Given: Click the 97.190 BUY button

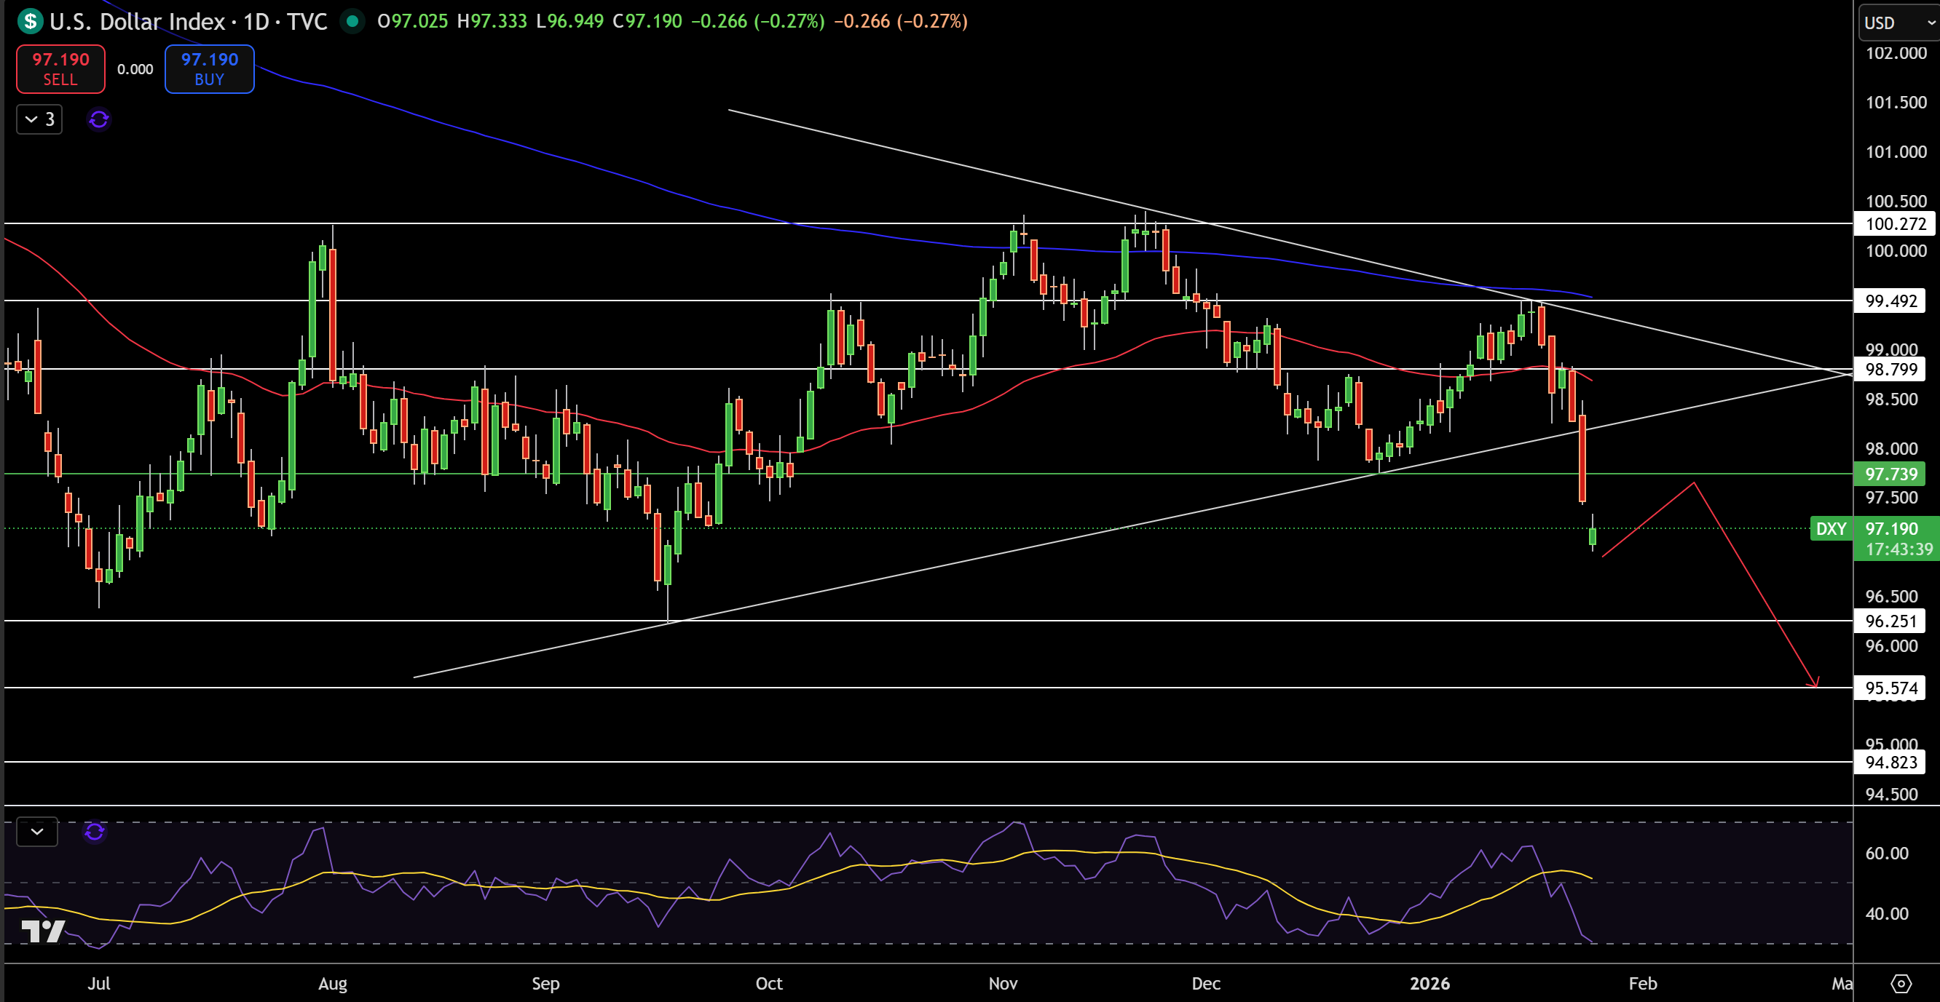Looking at the screenshot, I should coord(209,69).
